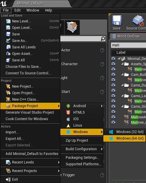
Task: Choose Export All
Action: tap(30, 139)
